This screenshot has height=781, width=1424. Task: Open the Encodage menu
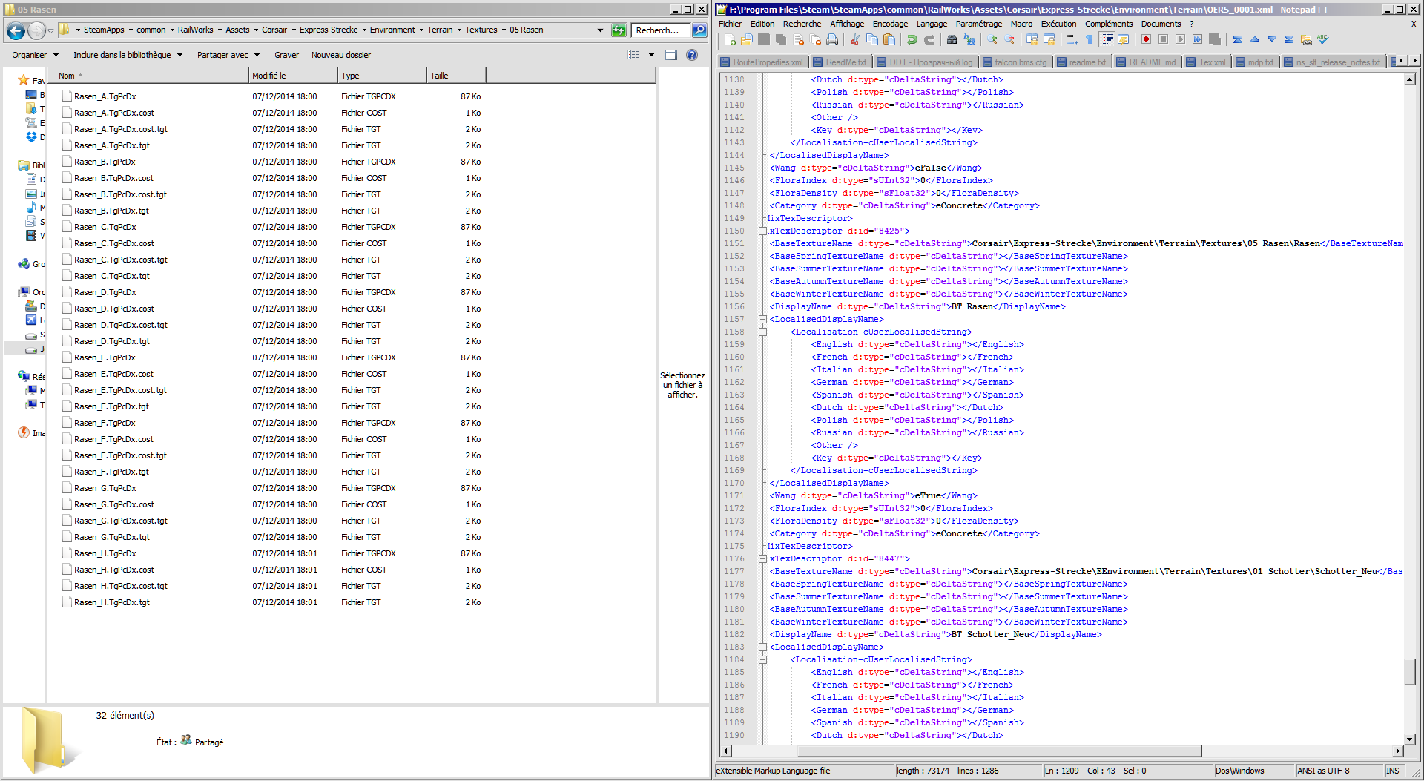click(890, 24)
